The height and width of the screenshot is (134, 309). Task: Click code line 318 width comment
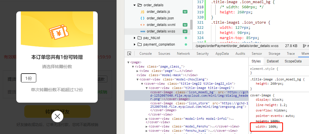pyautogui.click(x=242, y=7)
